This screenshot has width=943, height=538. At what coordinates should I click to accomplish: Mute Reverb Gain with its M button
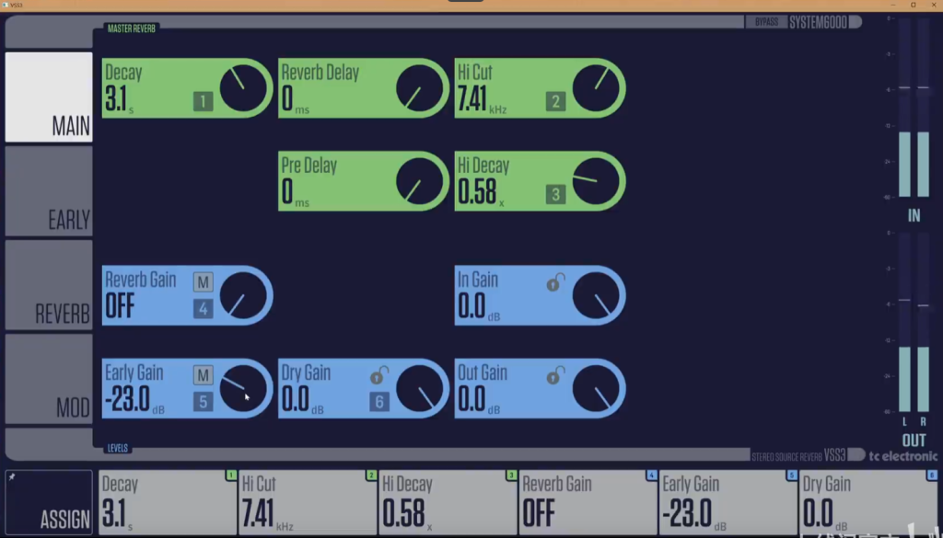click(x=203, y=282)
